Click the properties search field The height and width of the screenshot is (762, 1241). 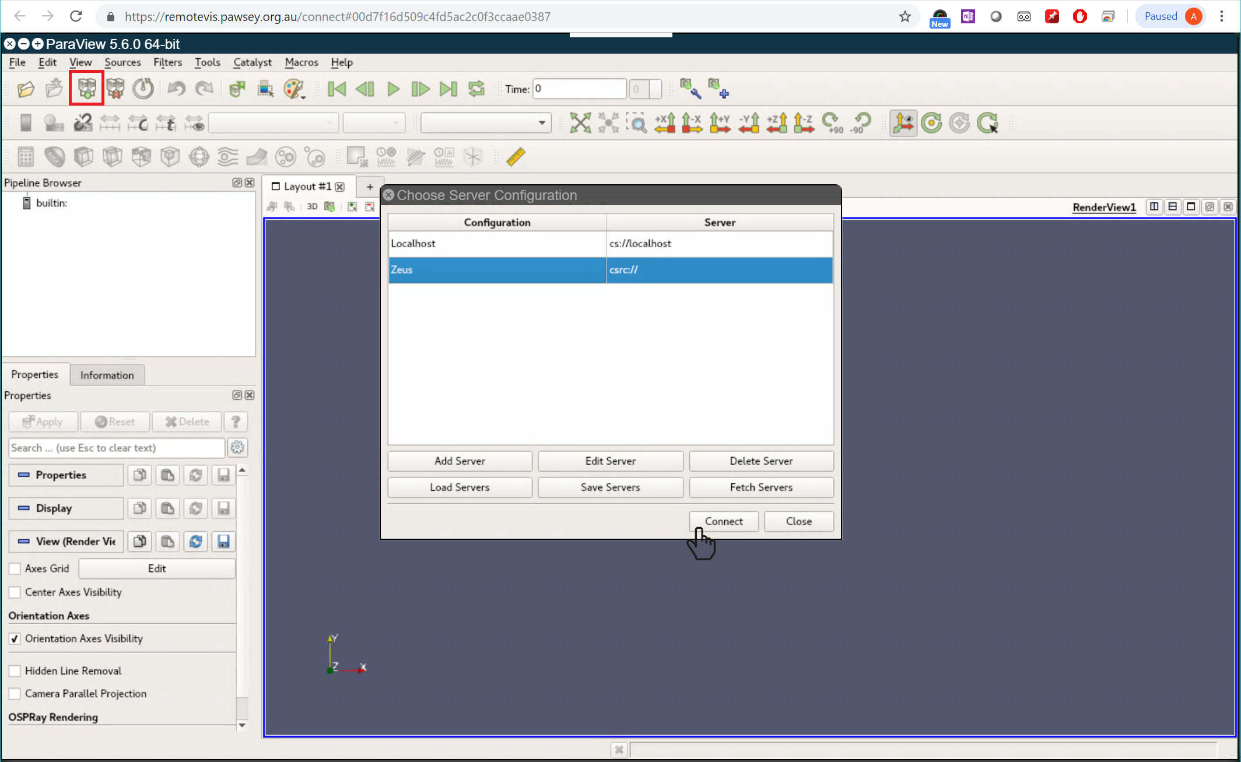117,448
